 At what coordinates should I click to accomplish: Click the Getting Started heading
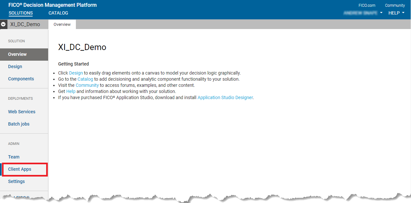coord(73,64)
